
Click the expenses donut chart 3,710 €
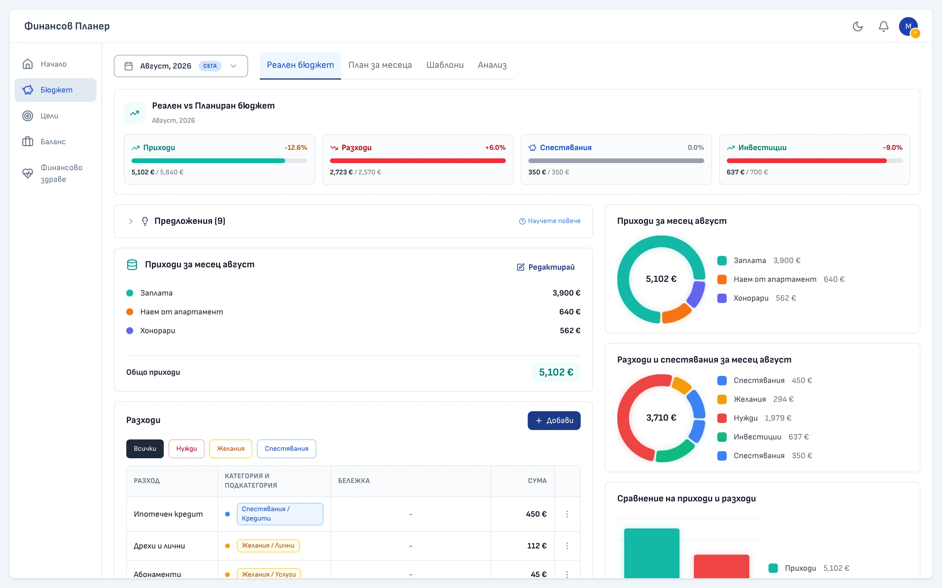click(x=661, y=418)
